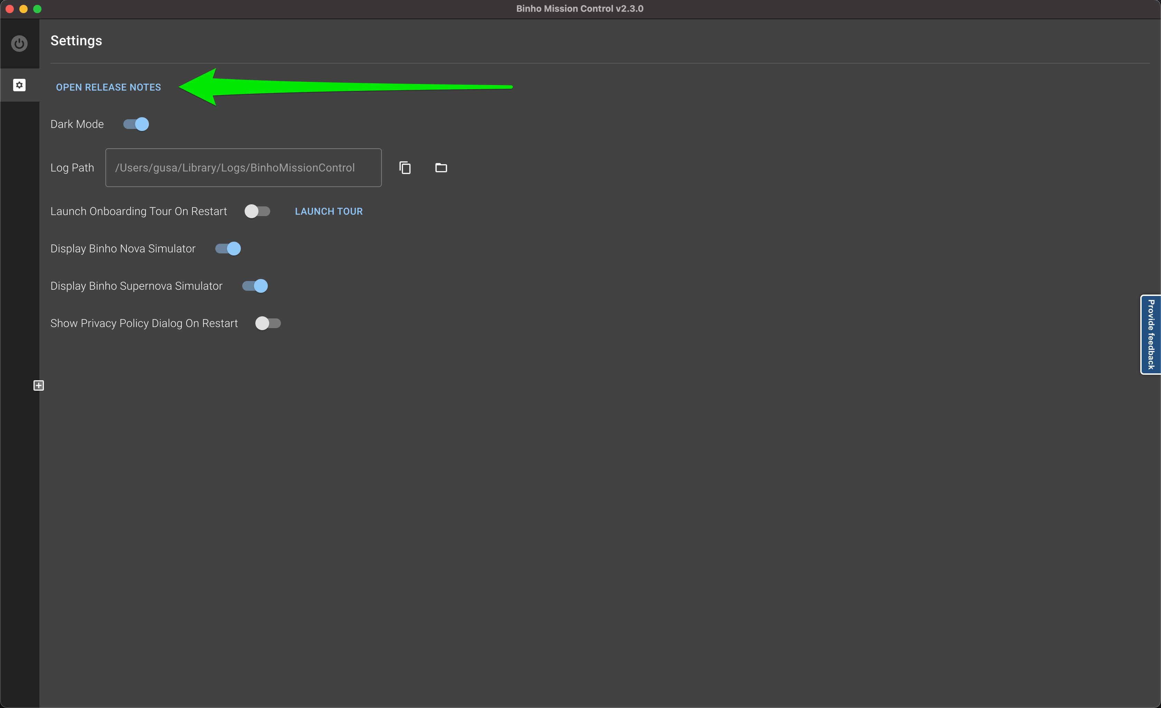The height and width of the screenshot is (708, 1161).
Task: Click the Display Binho Nova Simulator label
Action: click(x=123, y=249)
